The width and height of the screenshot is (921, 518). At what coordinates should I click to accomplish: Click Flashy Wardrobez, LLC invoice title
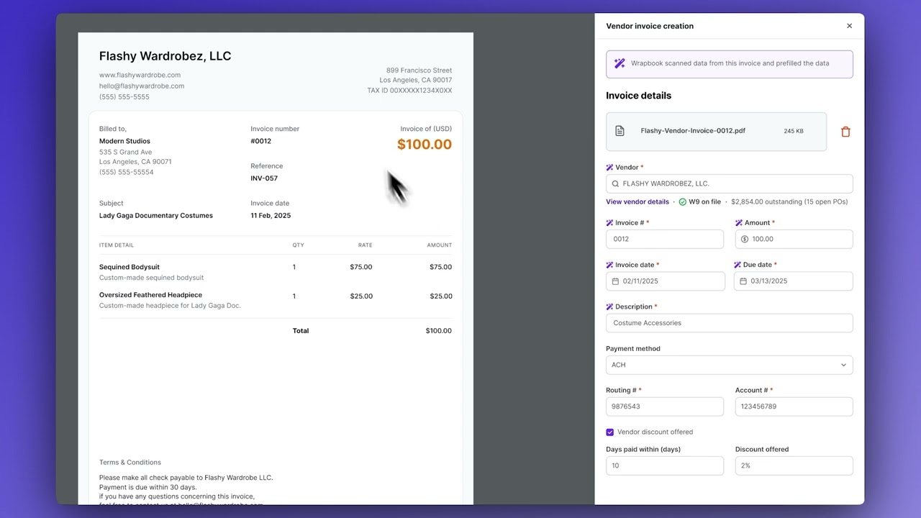tap(165, 56)
